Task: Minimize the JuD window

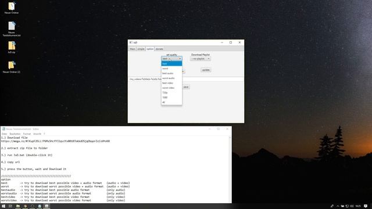Action: tap(222, 42)
